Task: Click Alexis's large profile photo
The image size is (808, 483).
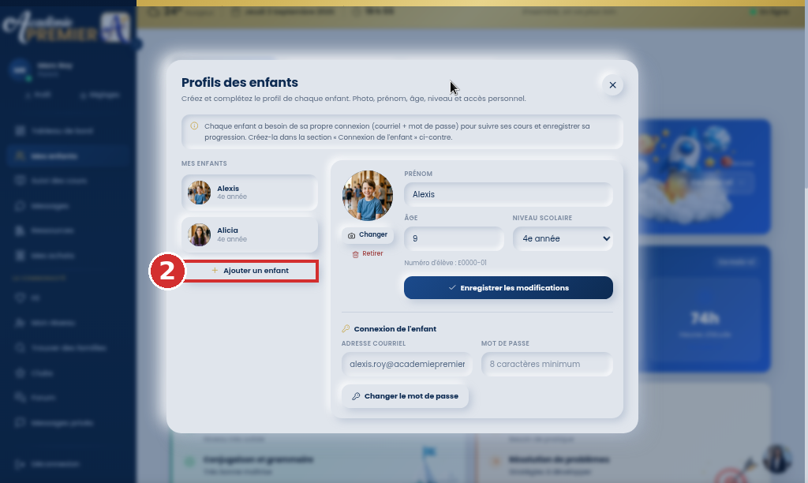Action: pos(368,196)
